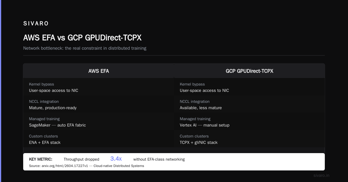Image resolution: width=348 pixels, height=182 pixels.
Task: Click Kernel bypass label in GCP column
Action: click(x=192, y=84)
